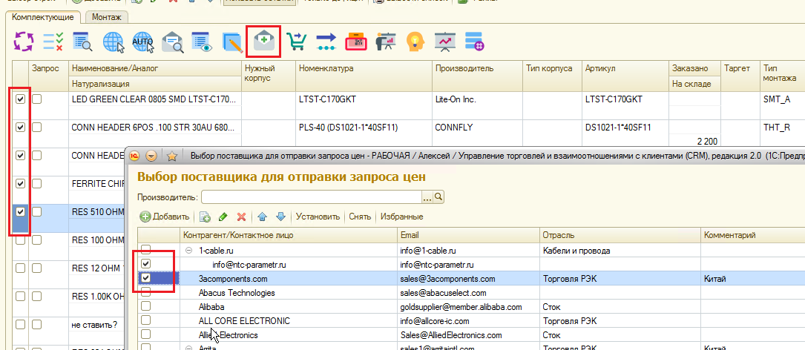
Task: Uncheck the 3acomponents.com supplier checkbox
Action: [146, 278]
